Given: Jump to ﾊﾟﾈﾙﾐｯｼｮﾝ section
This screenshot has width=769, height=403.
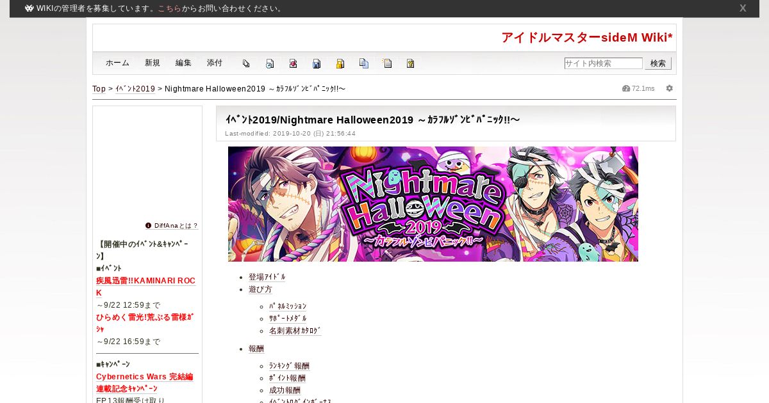Looking at the screenshot, I should click(288, 306).
